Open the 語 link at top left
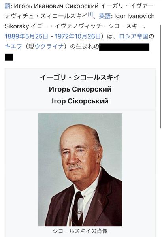The image size is (162, 237). pyautogui.click(x=8, y=6)
